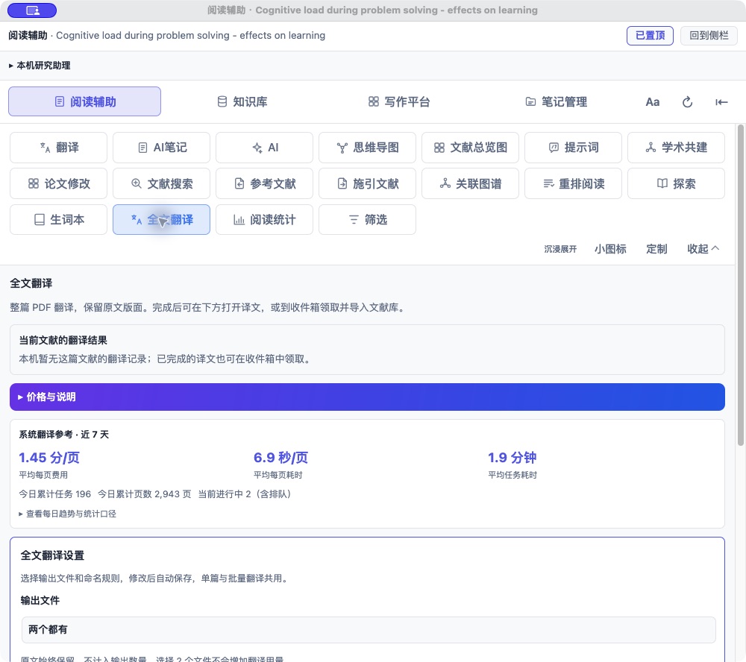
Task: Click the 全文翻译设置 heading
Action: [x=52, y=555]
